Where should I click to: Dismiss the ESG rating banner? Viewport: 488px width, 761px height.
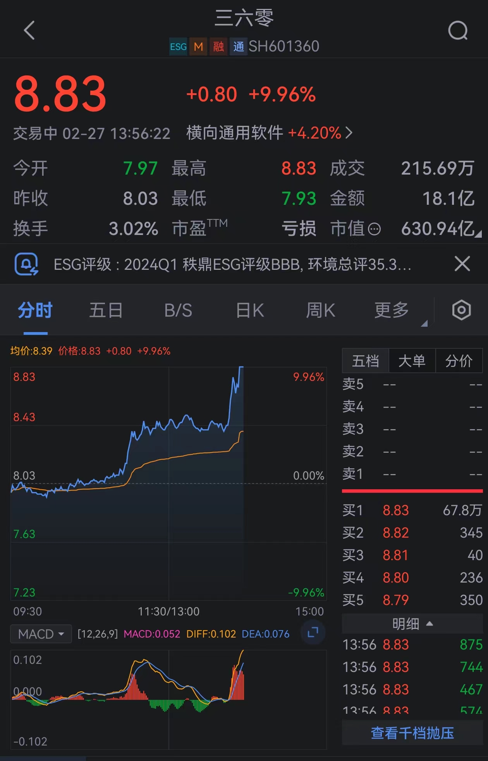pos(462,264)
